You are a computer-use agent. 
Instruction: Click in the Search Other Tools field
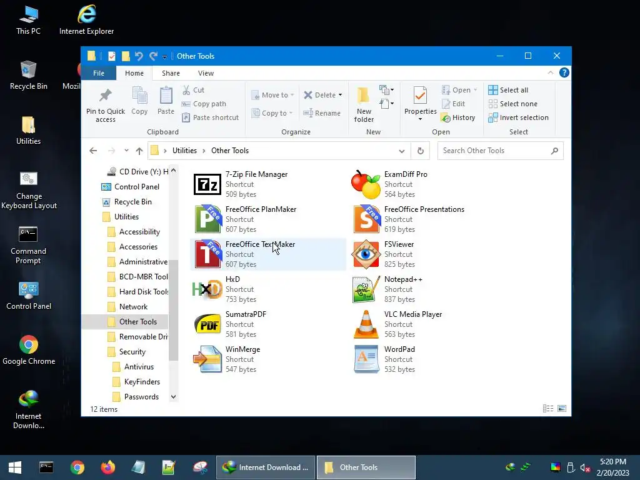click(x=501, y=151)
